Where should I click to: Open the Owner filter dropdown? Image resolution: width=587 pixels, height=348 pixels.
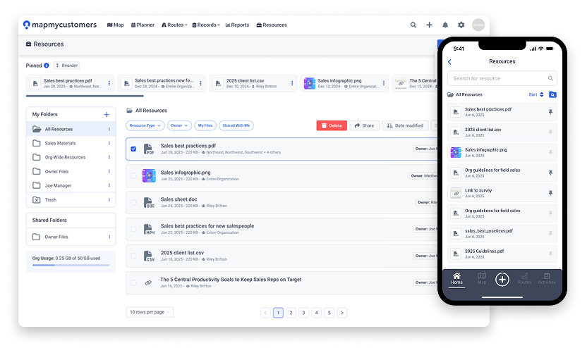[180, 125]
